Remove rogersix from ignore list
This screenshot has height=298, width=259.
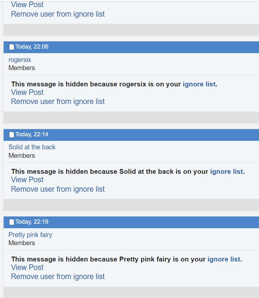click(58, 102)
